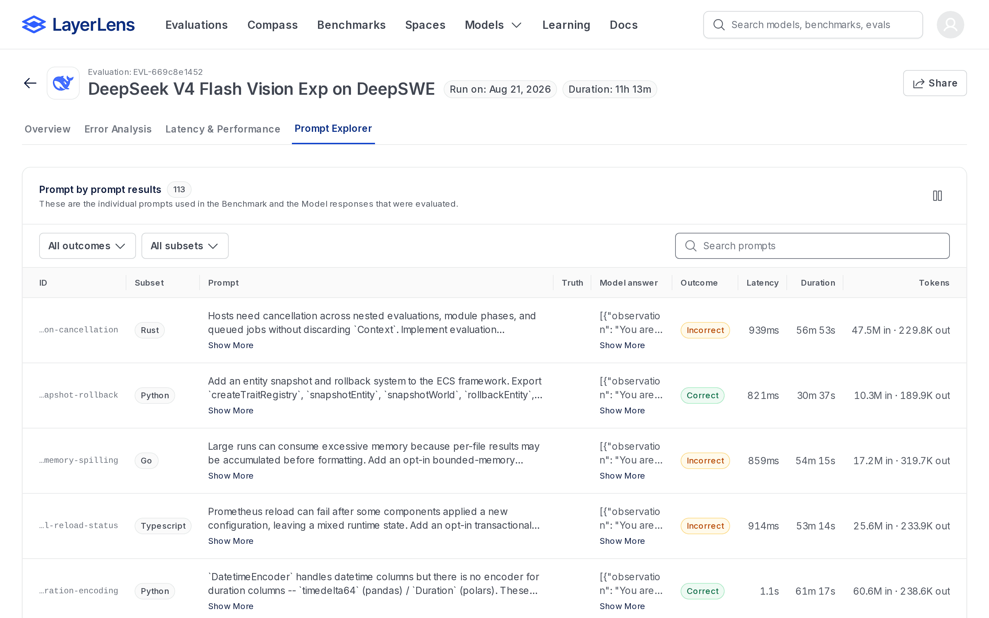The width and height of the screenshot is (989, 618).
Task: Click the 939ms latency value
Action: [763, 330]
